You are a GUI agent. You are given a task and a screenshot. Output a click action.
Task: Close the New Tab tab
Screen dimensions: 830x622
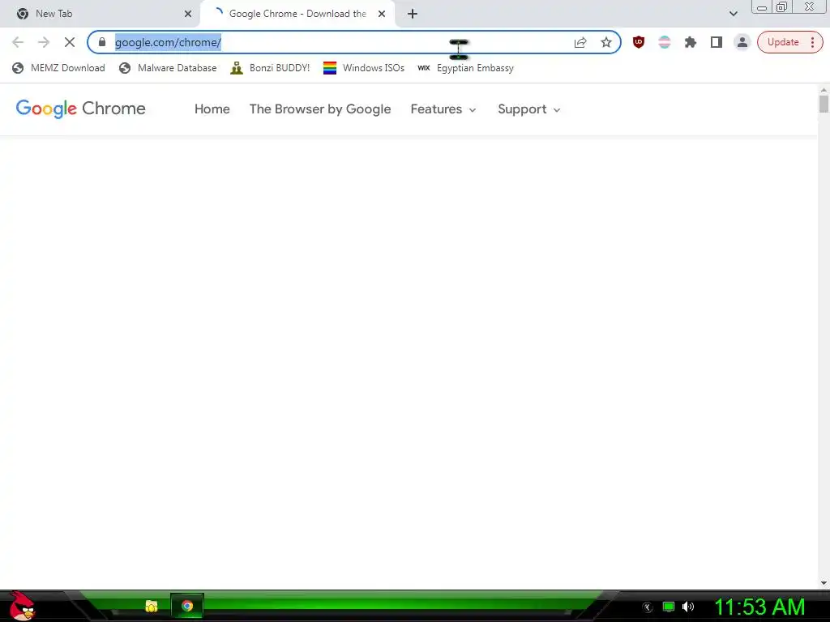(188, 14)
